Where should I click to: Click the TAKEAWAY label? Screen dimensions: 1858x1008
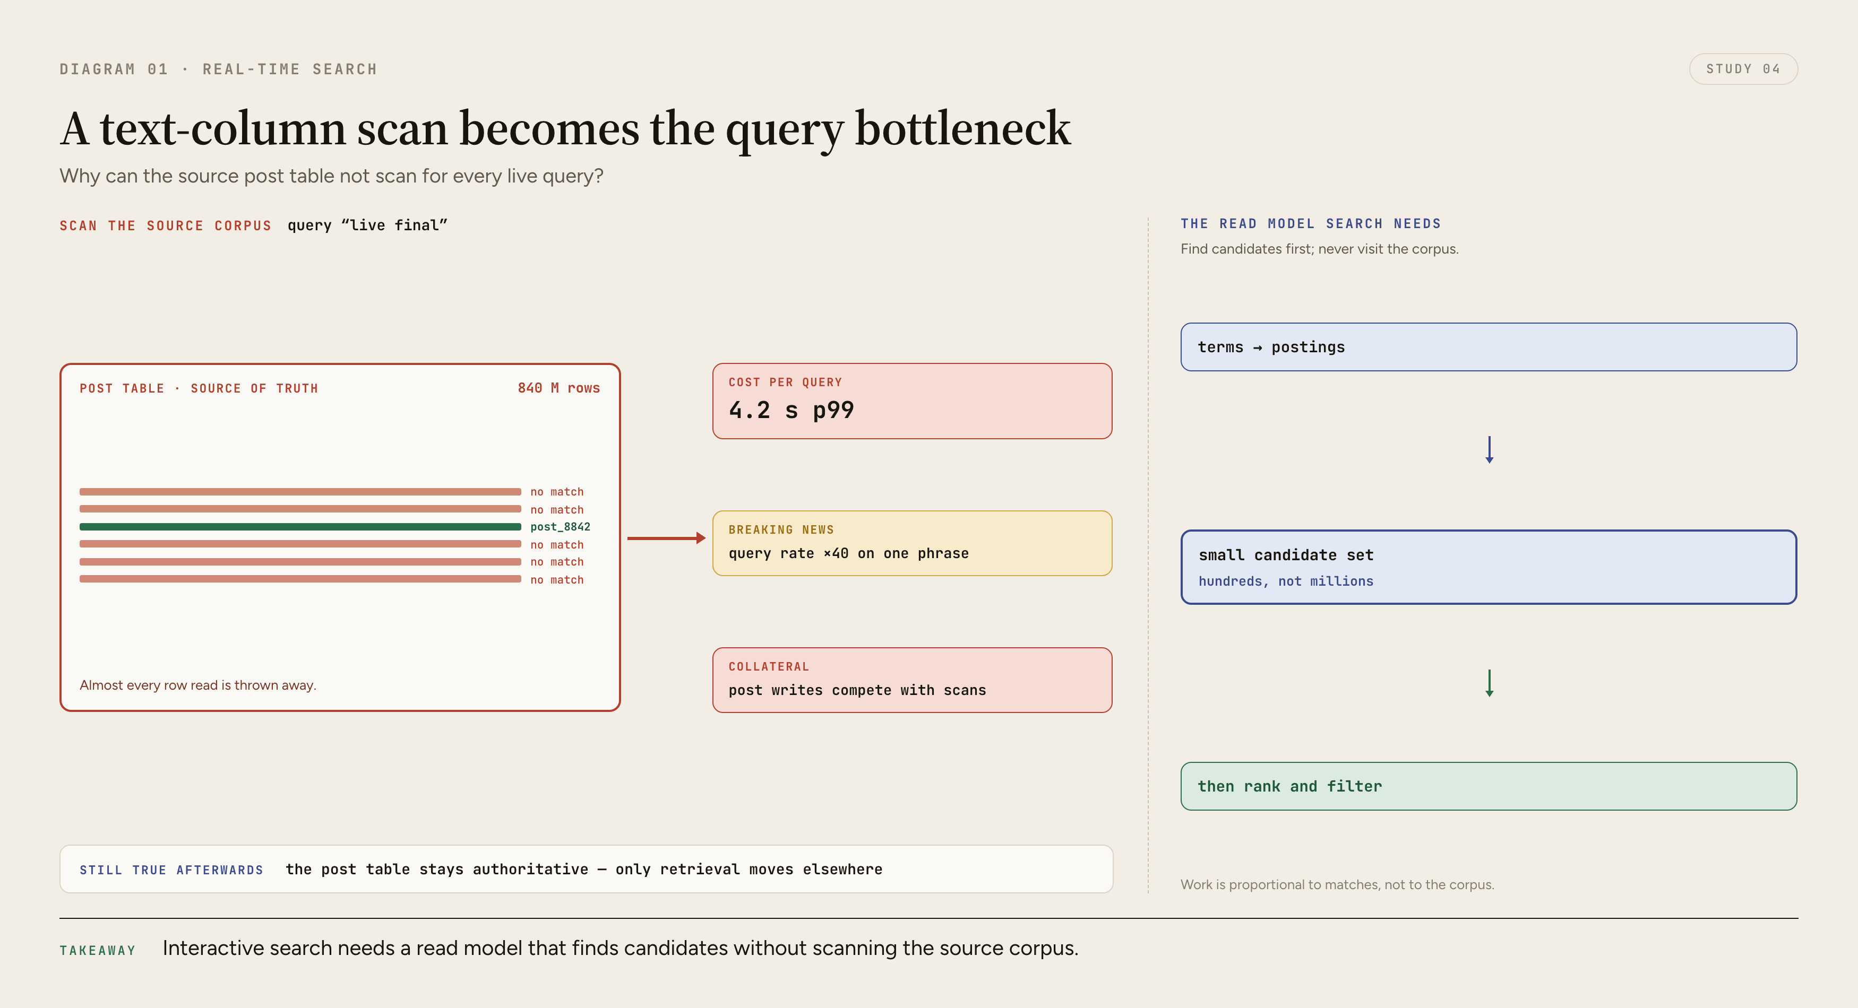[x=97, y=951]
